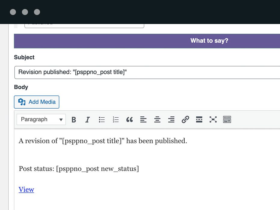Follow the View link in the body

coord(26,190)
